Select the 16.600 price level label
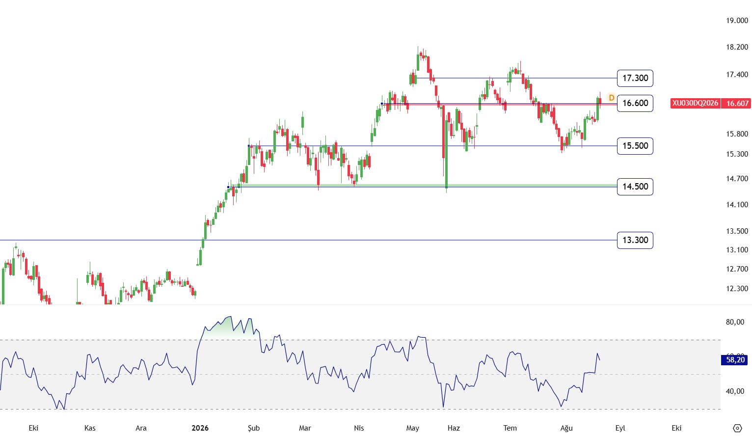Screen dimensions: 752x436 coord(635,103)
